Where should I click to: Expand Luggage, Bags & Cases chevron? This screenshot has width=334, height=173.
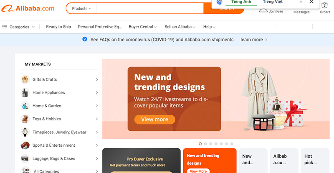click(97, 158)
